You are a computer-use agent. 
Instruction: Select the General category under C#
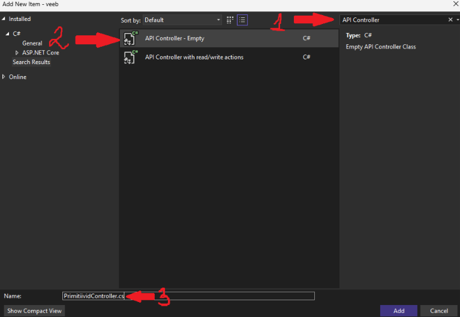point(32,43)
